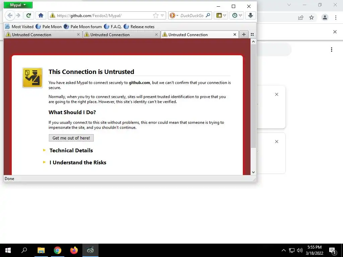343x257 pixels.
Task: Open the network status tray icon
Action: click(292, 250)
